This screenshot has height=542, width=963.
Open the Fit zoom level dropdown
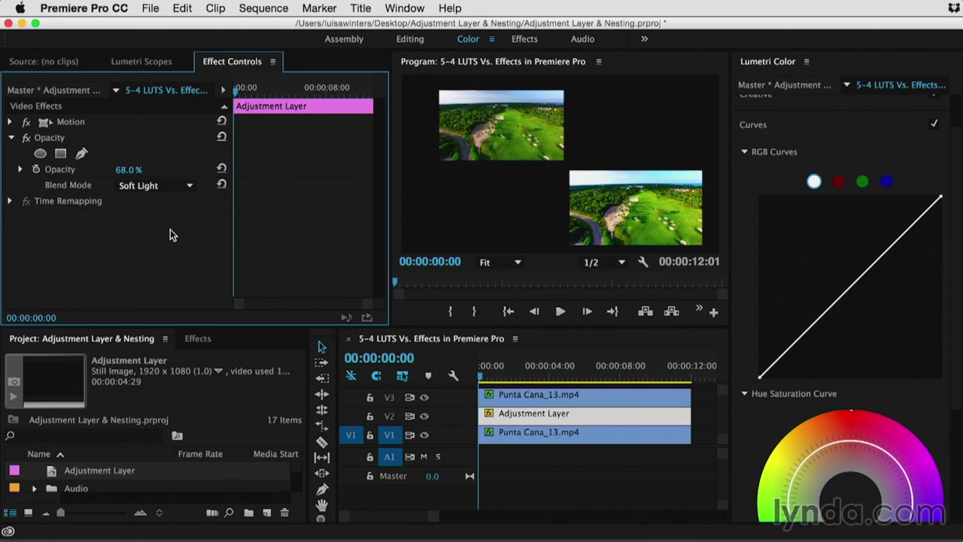coord(500,262)
